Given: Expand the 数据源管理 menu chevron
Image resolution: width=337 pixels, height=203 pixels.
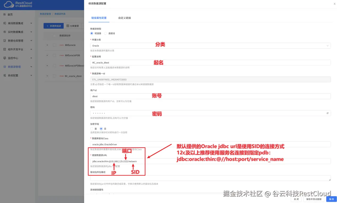Looking at the screenshot, I should click(31, 67).
